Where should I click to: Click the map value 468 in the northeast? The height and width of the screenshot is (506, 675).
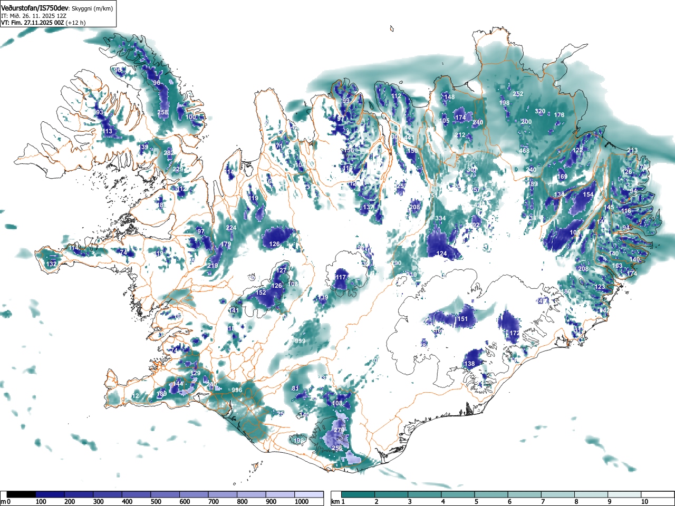[524, 151]
